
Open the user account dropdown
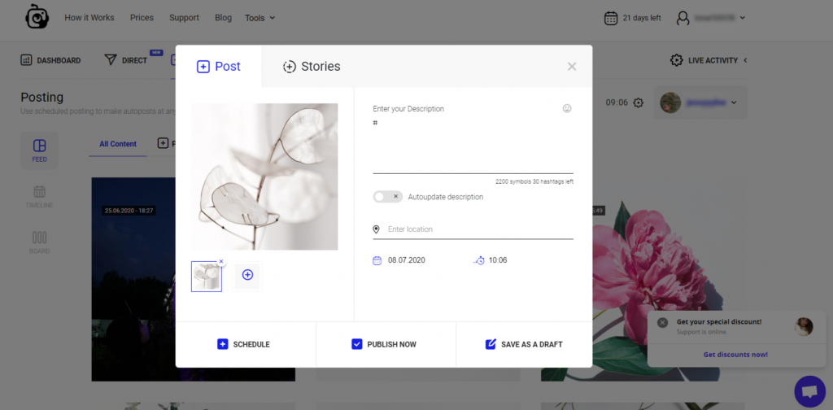(x=711, y=18)
